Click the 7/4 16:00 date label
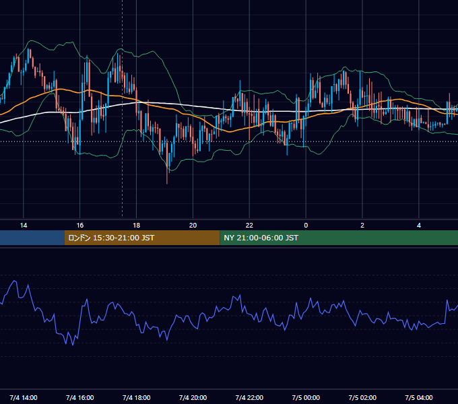This screenshot has height=404, width=458. (79, 397)
